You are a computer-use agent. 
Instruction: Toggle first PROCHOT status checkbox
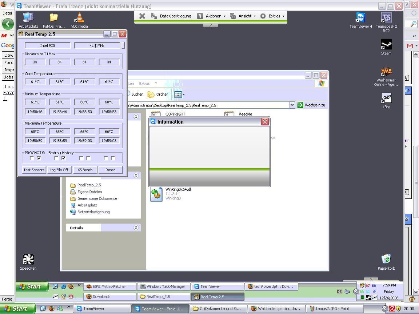(x=32, y=158)
